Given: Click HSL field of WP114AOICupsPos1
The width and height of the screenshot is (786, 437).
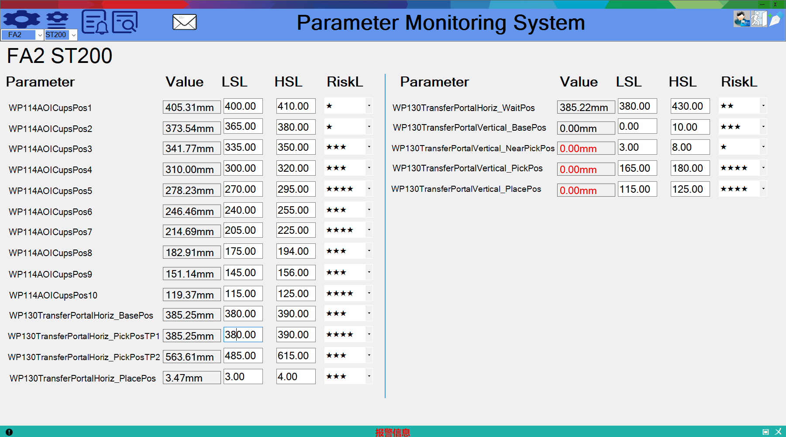Looking at the screenshot, I should [x=296, y=106].
